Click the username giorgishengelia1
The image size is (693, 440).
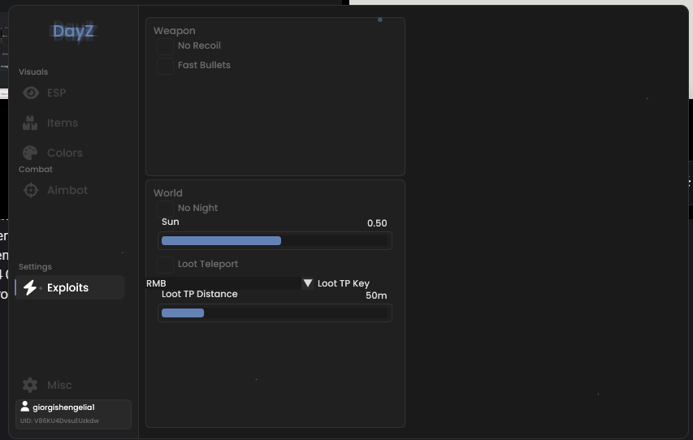pyautogui.click(x=63, y=408)
